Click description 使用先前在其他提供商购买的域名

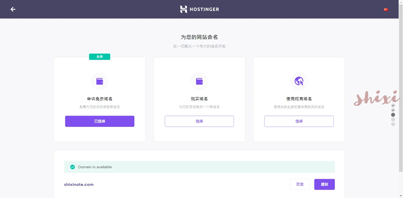pos(299,107)
